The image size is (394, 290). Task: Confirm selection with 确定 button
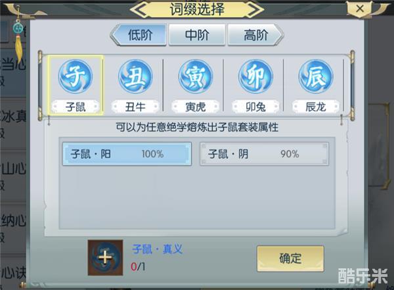(290, 258)
